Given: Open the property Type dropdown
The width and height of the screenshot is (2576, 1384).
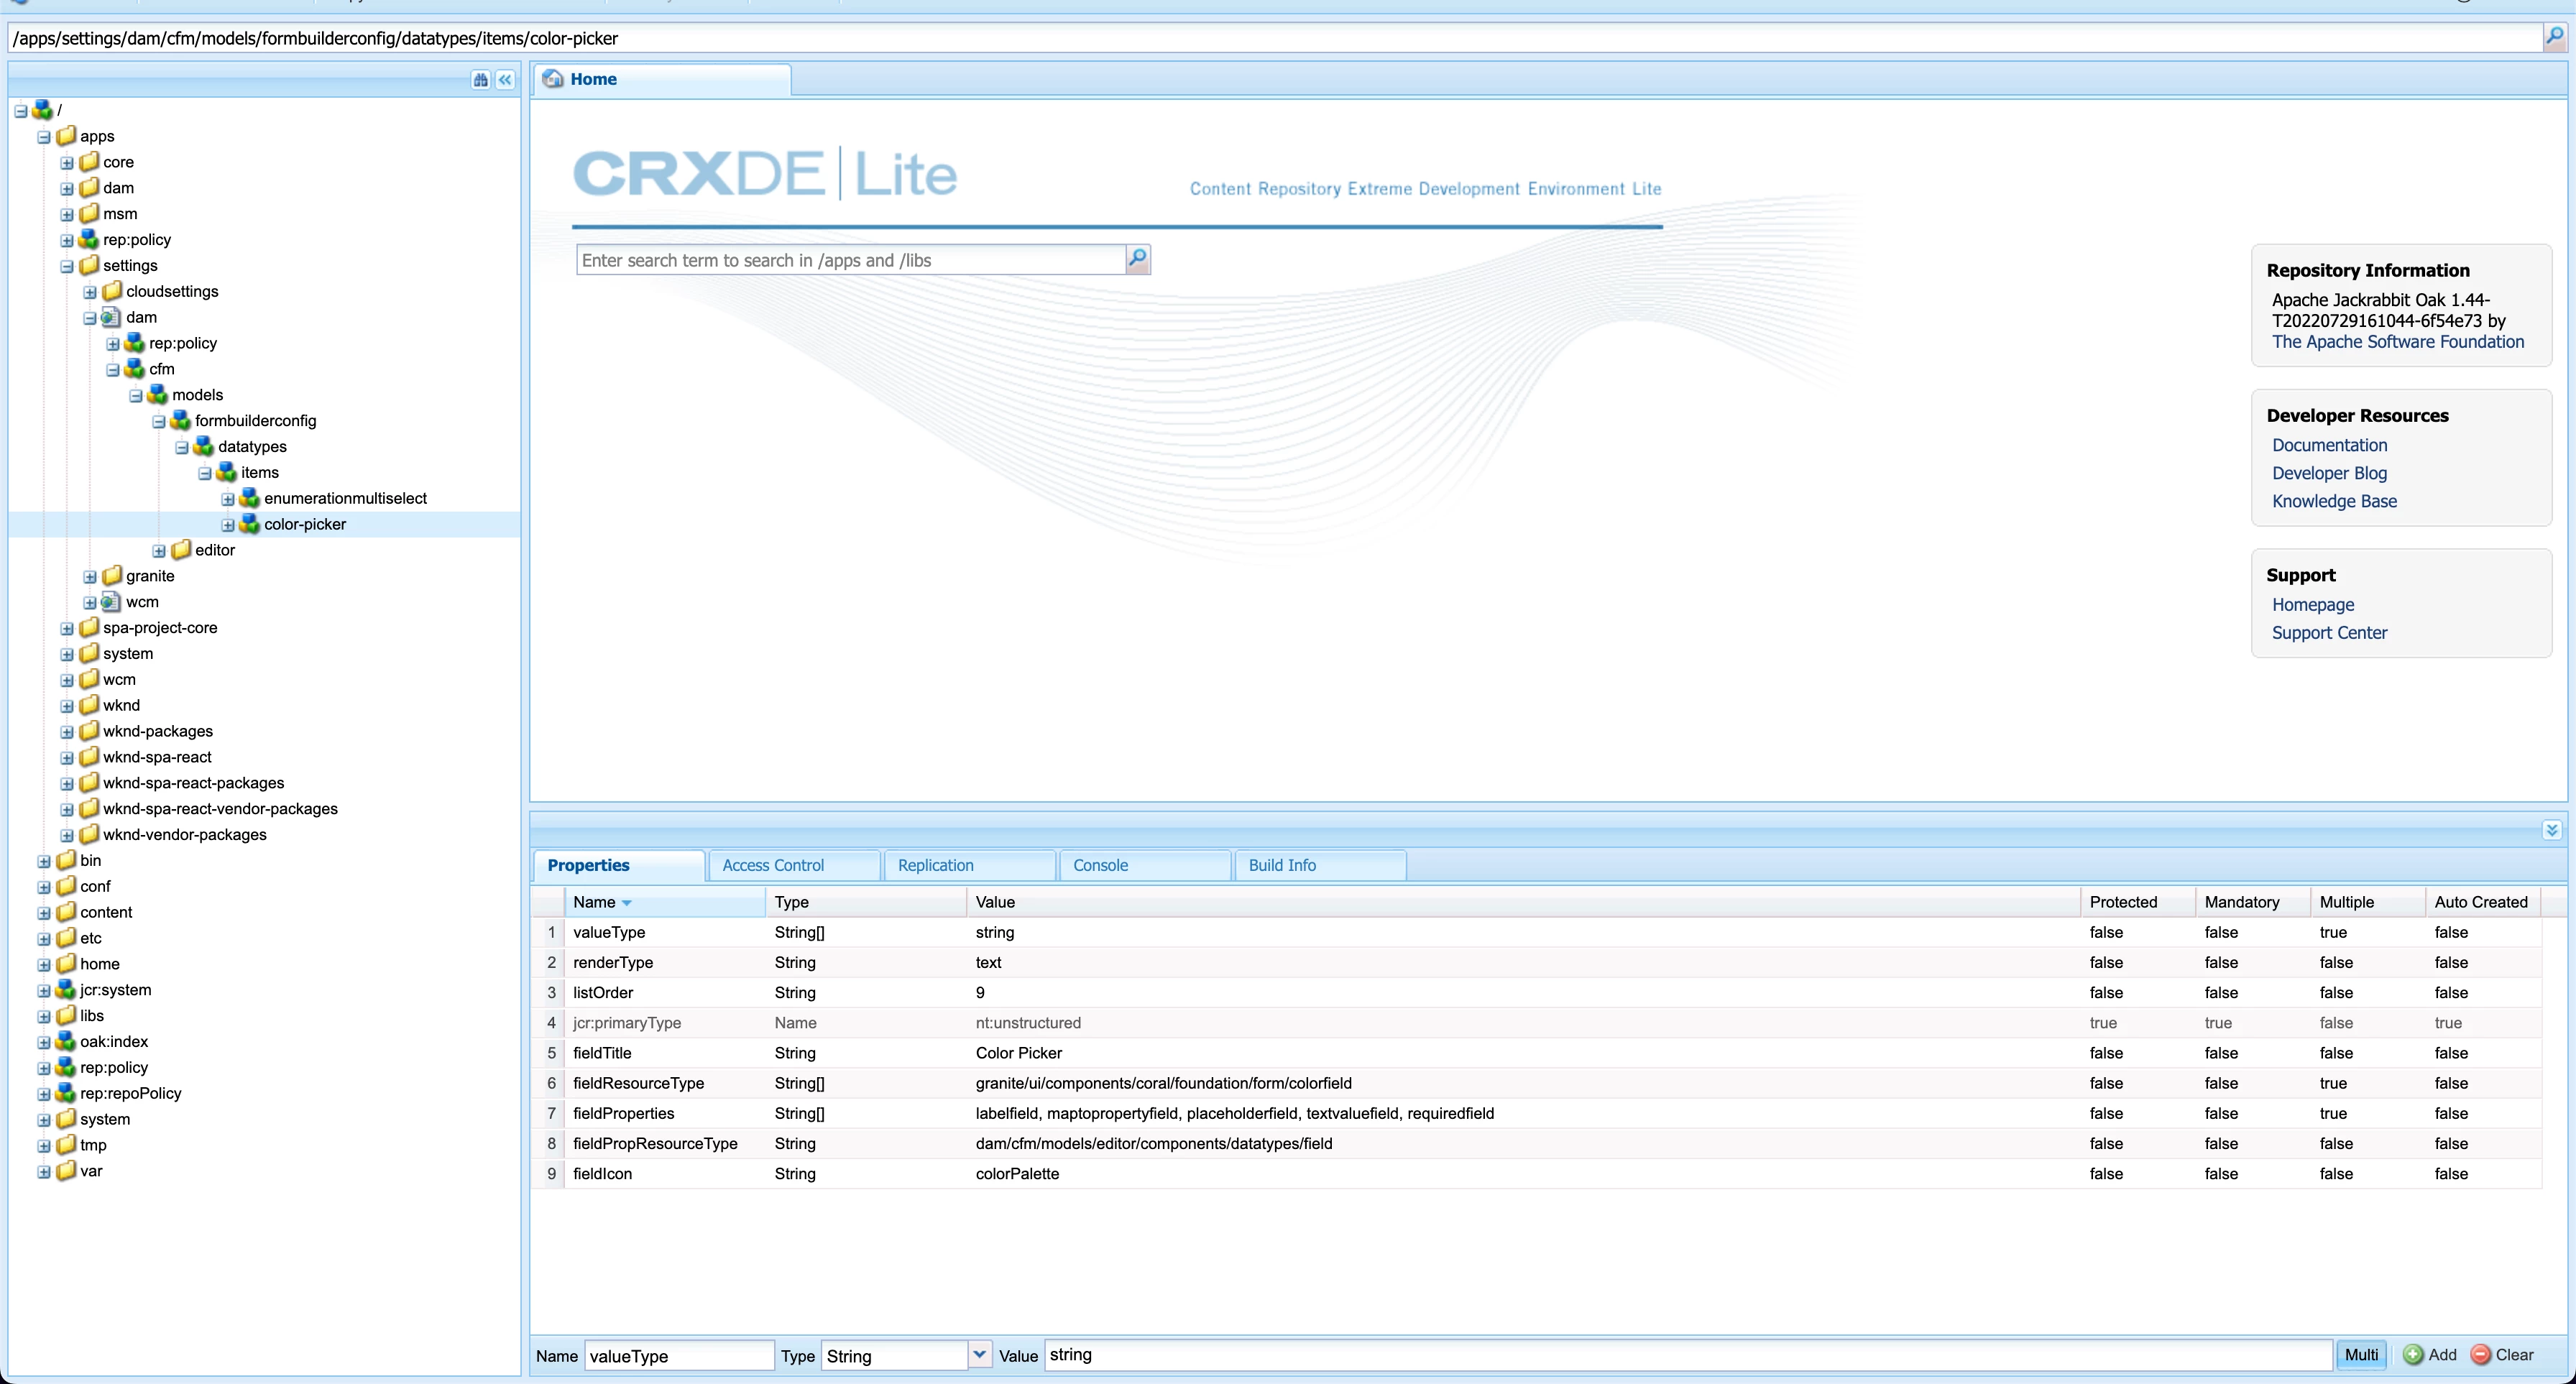Looking at the screenshot, I should (x=979, y=1355).
